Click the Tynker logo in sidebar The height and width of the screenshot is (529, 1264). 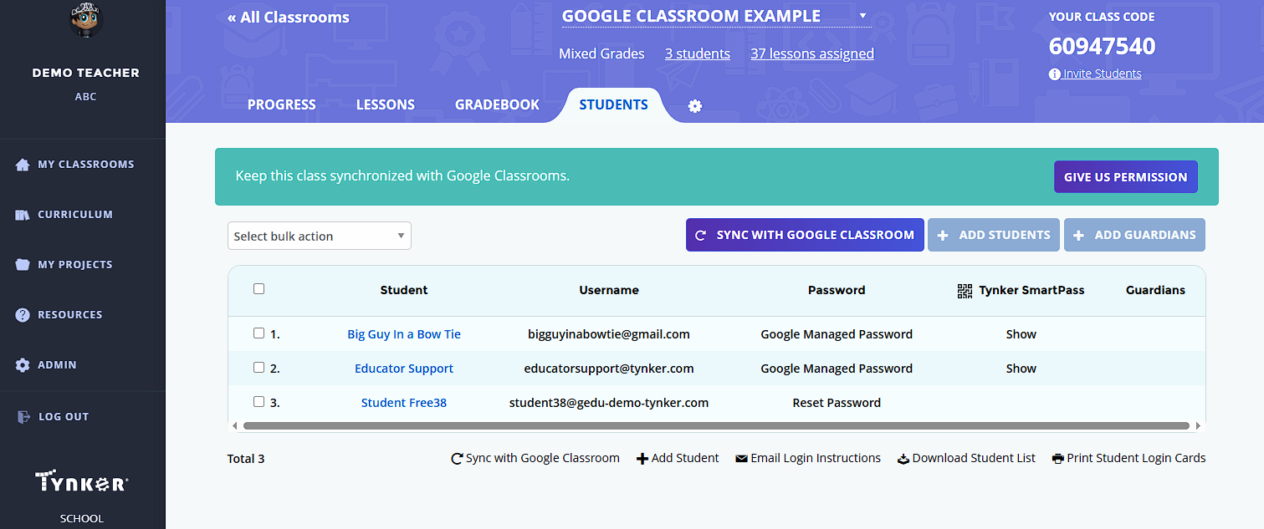point(82,481)
